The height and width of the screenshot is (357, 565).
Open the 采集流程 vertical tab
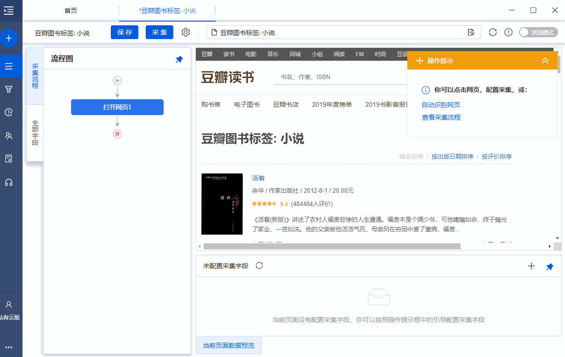click(x=35, y=76)
